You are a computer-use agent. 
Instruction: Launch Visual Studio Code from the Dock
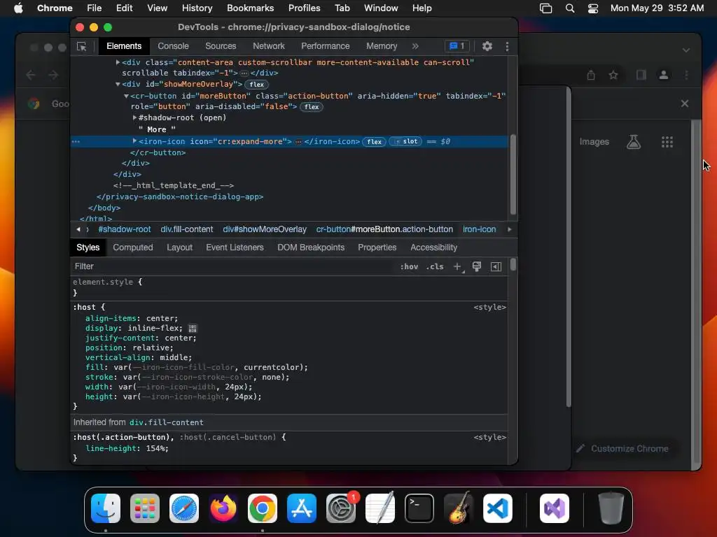(x=498, y=508)
